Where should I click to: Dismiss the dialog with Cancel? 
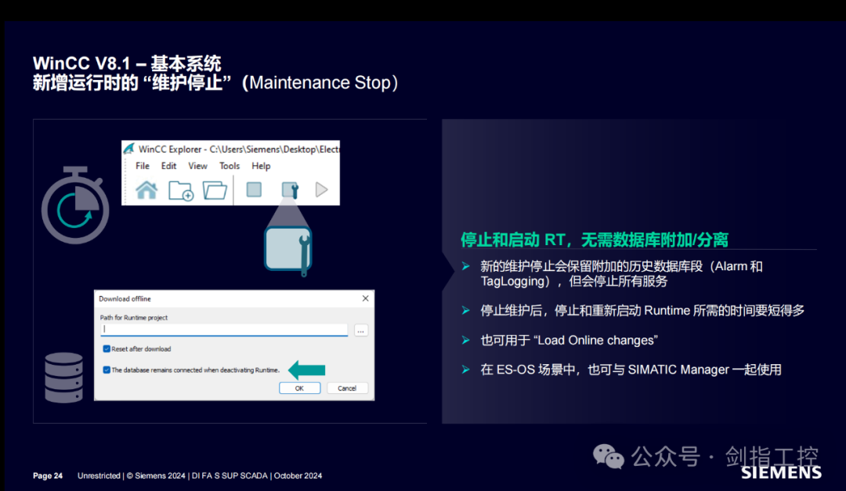coord(347,388)
